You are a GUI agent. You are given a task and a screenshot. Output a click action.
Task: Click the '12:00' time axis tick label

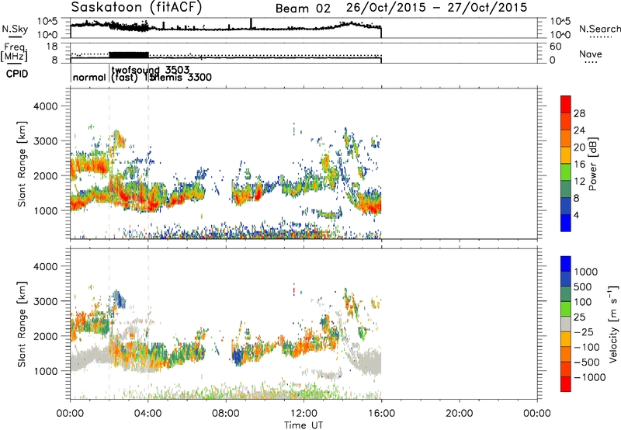[304, 414]
